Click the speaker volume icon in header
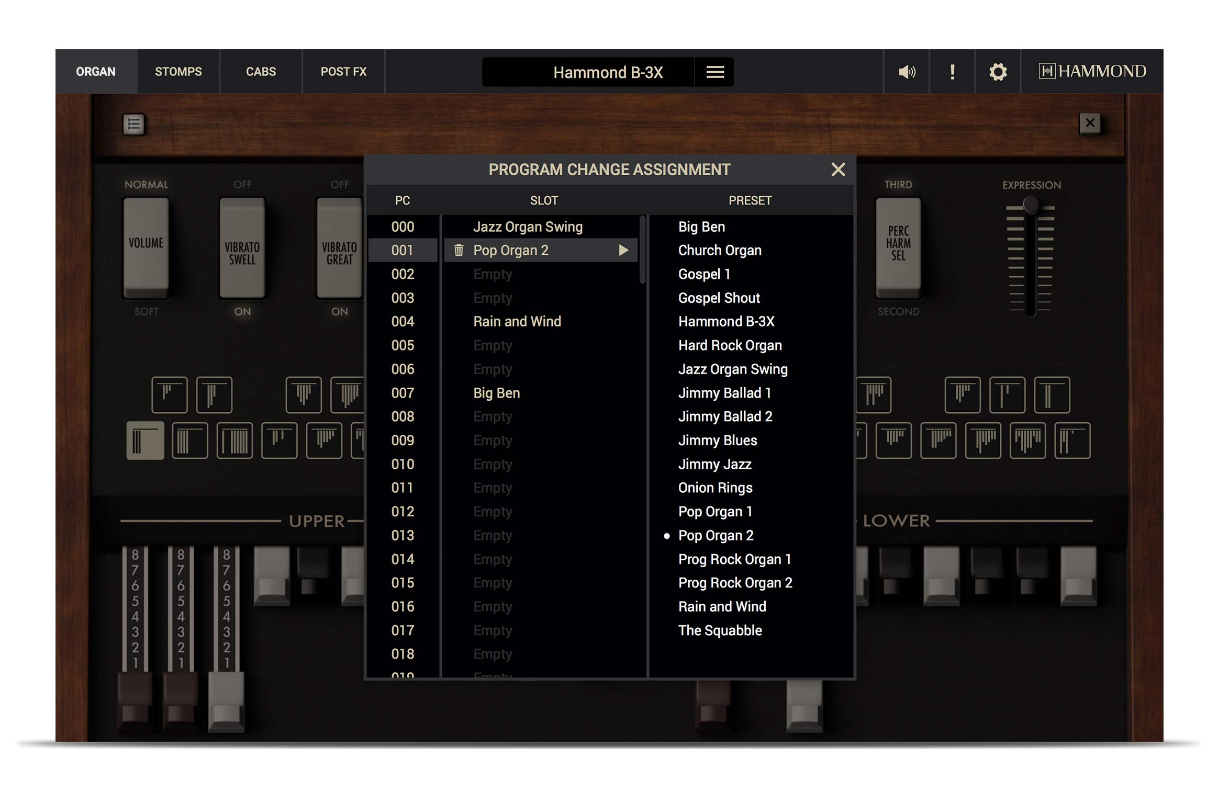 907,72
